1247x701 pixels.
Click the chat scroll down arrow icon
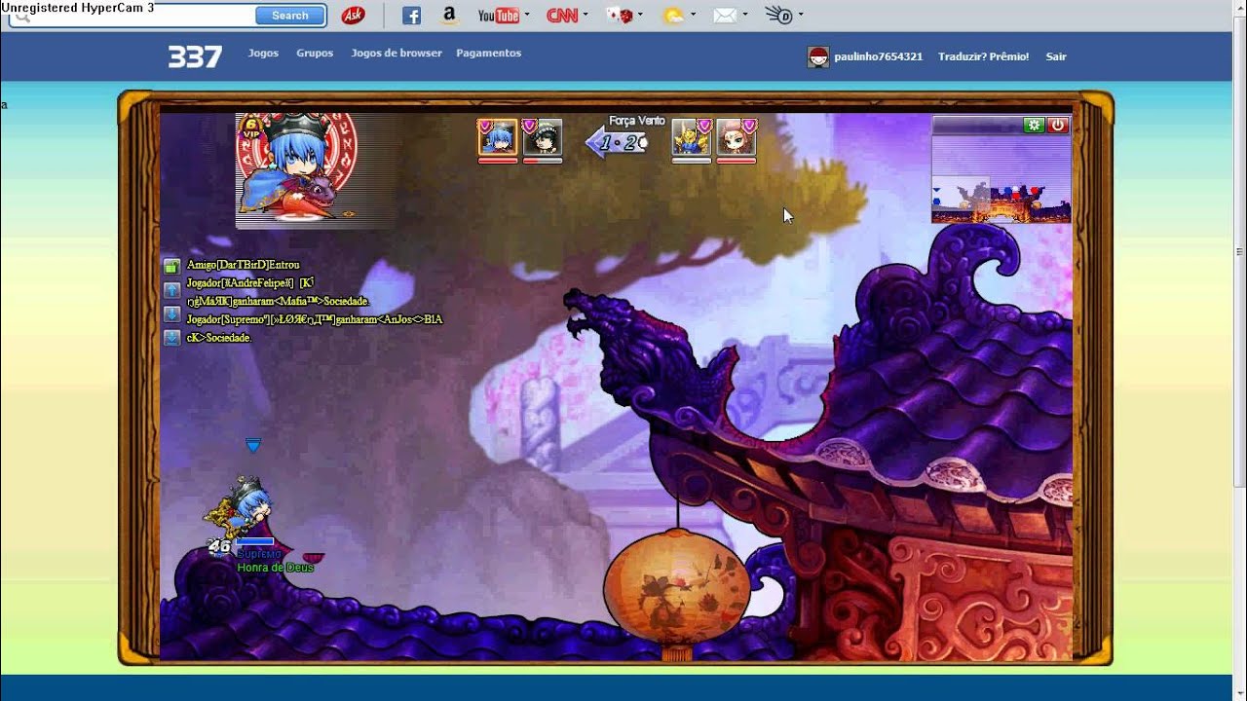[x=171, y=314]
